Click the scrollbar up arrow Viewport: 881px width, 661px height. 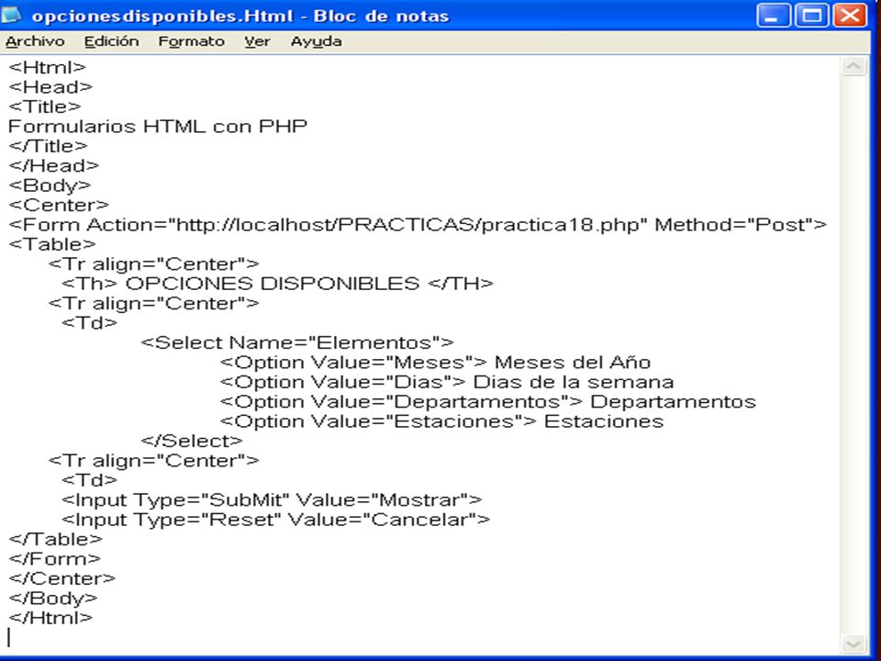(853, 66)
